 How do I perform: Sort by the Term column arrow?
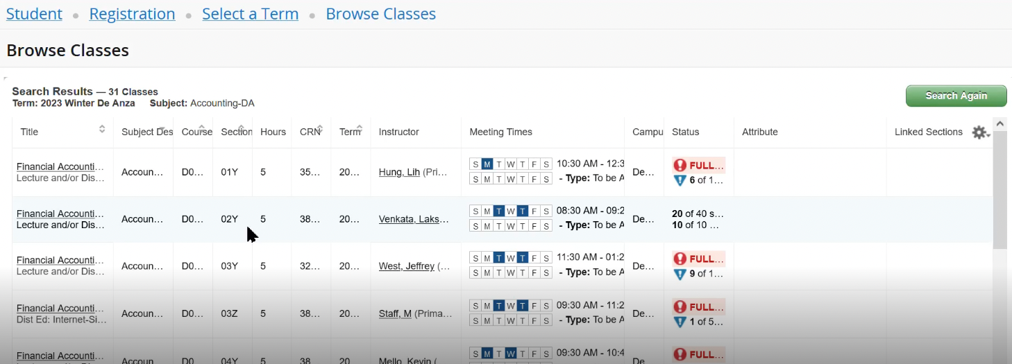coord(360,129)
